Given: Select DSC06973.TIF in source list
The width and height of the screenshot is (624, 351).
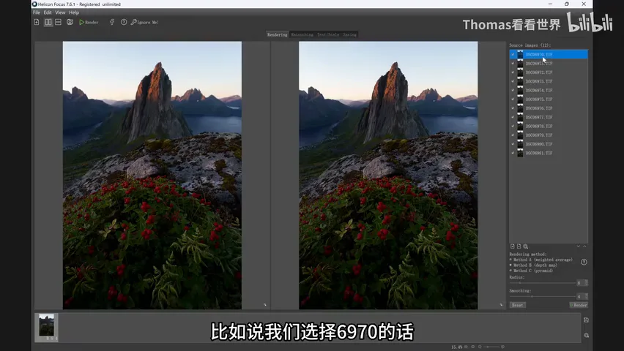Looking at the screenshot, I should click(549, 81).
